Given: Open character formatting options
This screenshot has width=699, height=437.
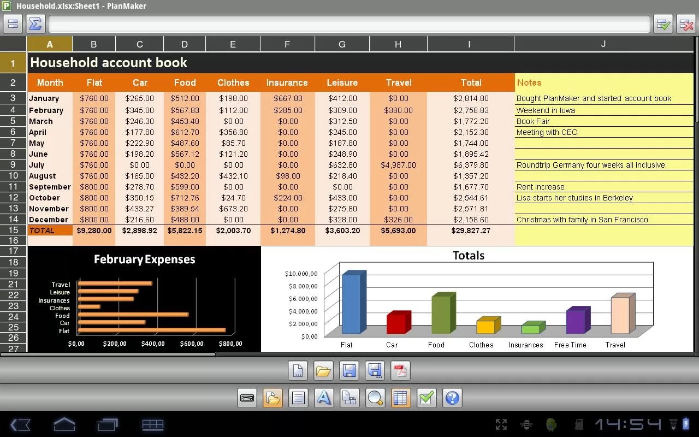Looking at the screenshot, I should [x=324, y=398].
